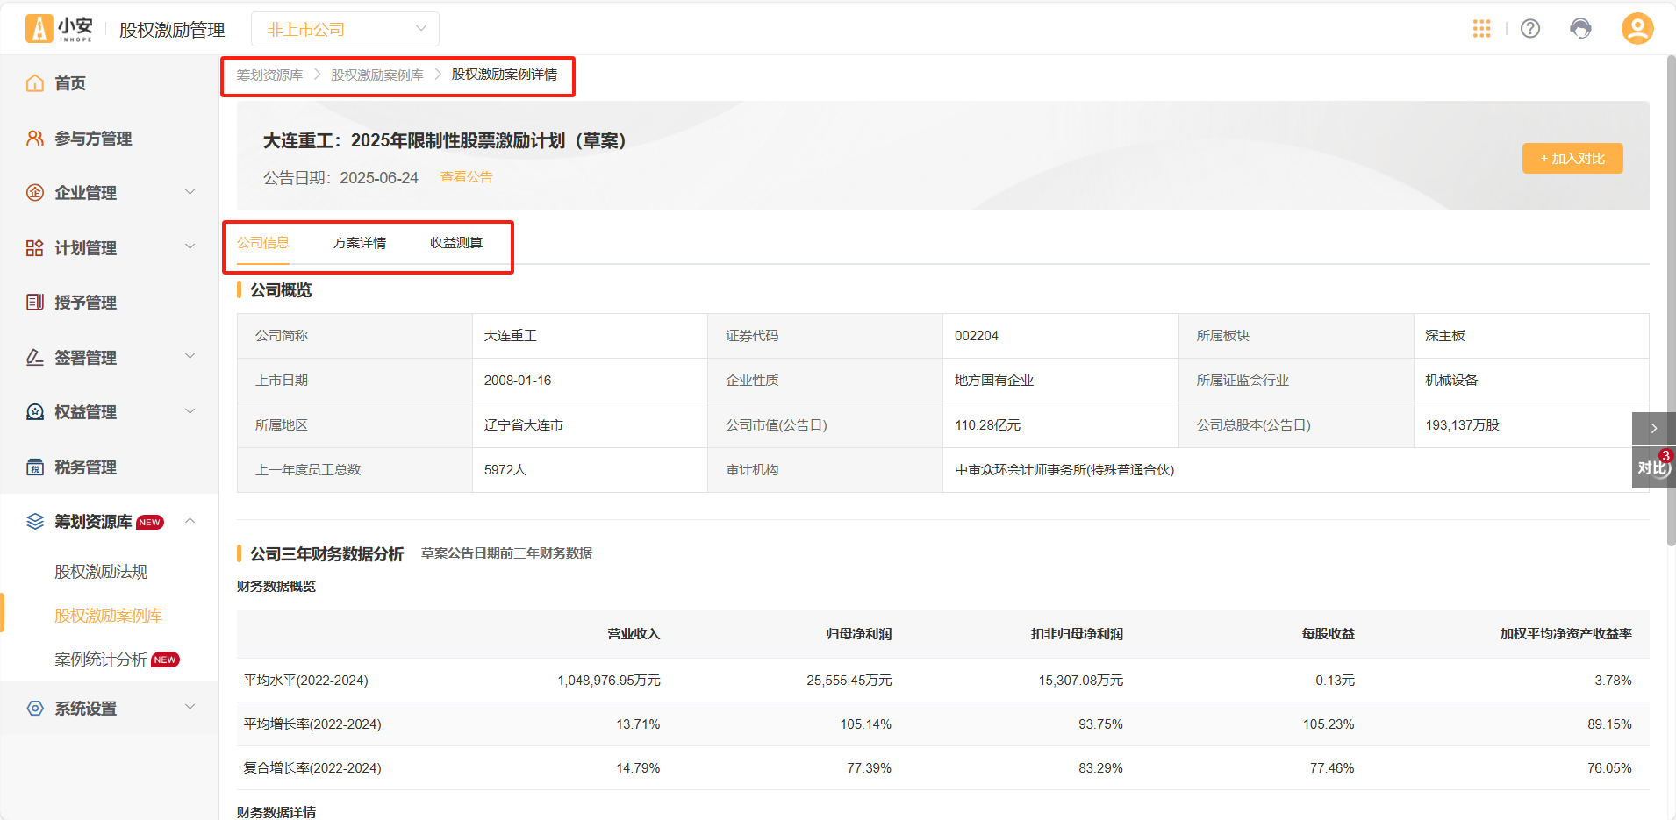This screenshot has height=820, width=1676.
Task: Click the 筹划资源库 layers icon
Action: pos(35,522)
